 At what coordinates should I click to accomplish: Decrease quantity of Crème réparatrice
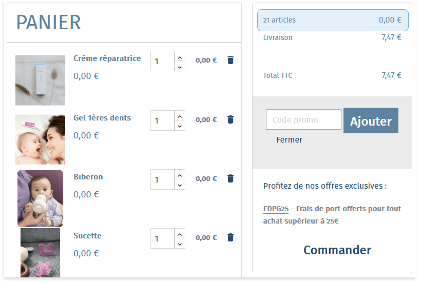180,67
